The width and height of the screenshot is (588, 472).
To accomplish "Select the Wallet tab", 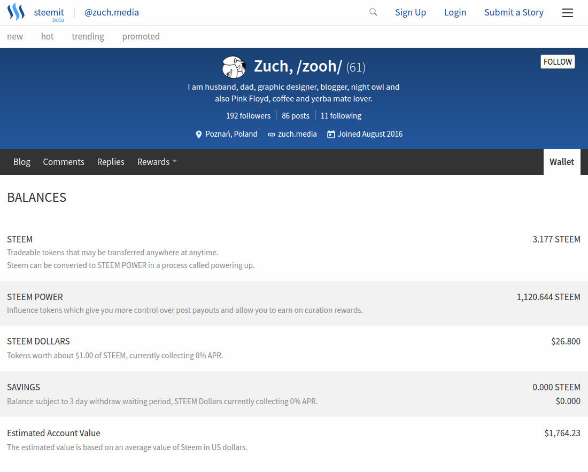I will 562,162.
